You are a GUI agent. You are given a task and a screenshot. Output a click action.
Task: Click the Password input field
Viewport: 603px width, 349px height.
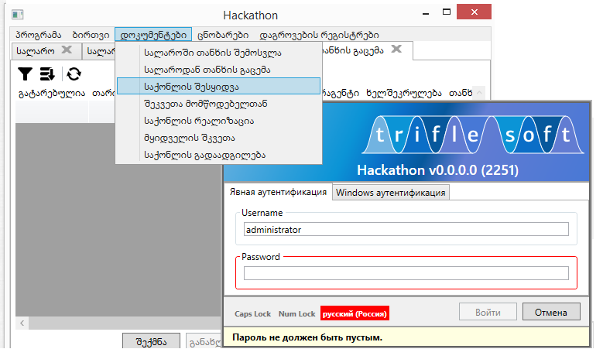tap(406, 273)
